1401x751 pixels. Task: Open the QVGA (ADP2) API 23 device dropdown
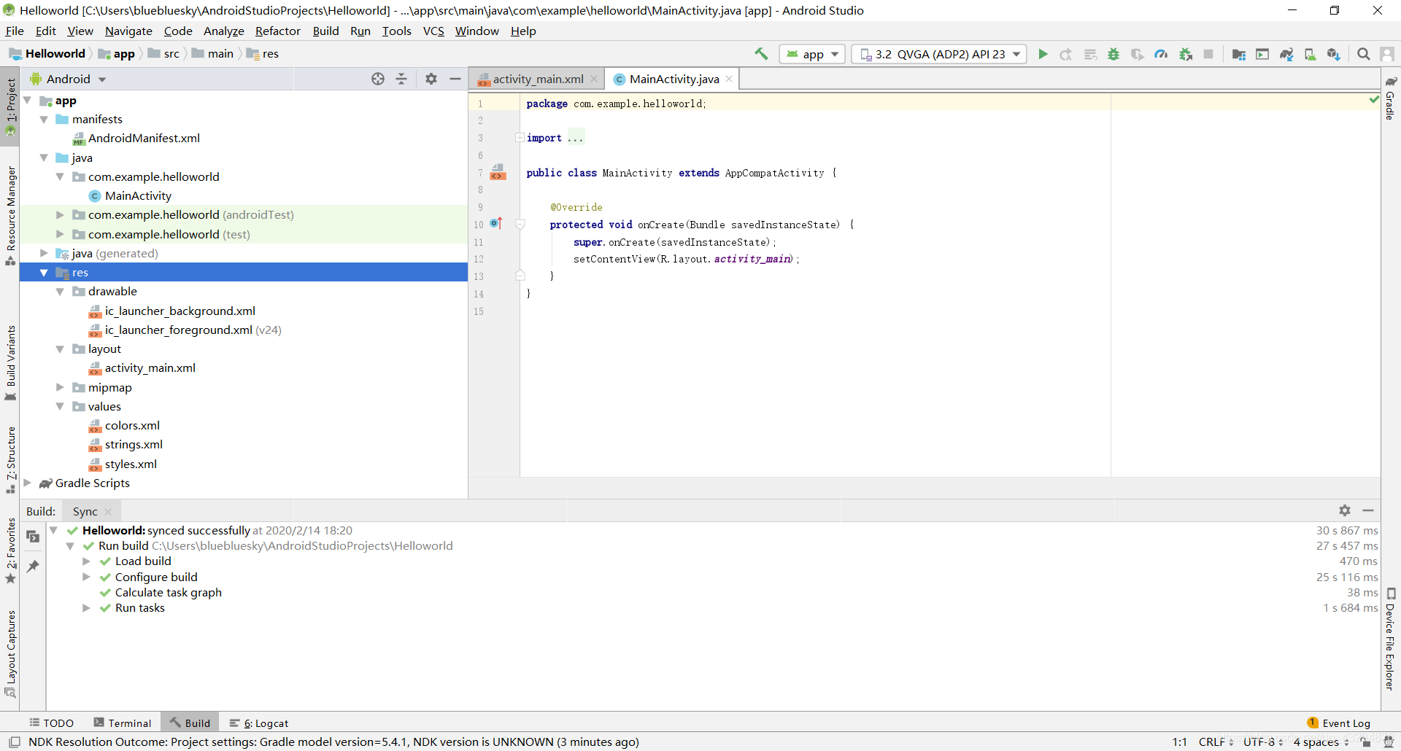pyautogui.click(x=940, y=54)
